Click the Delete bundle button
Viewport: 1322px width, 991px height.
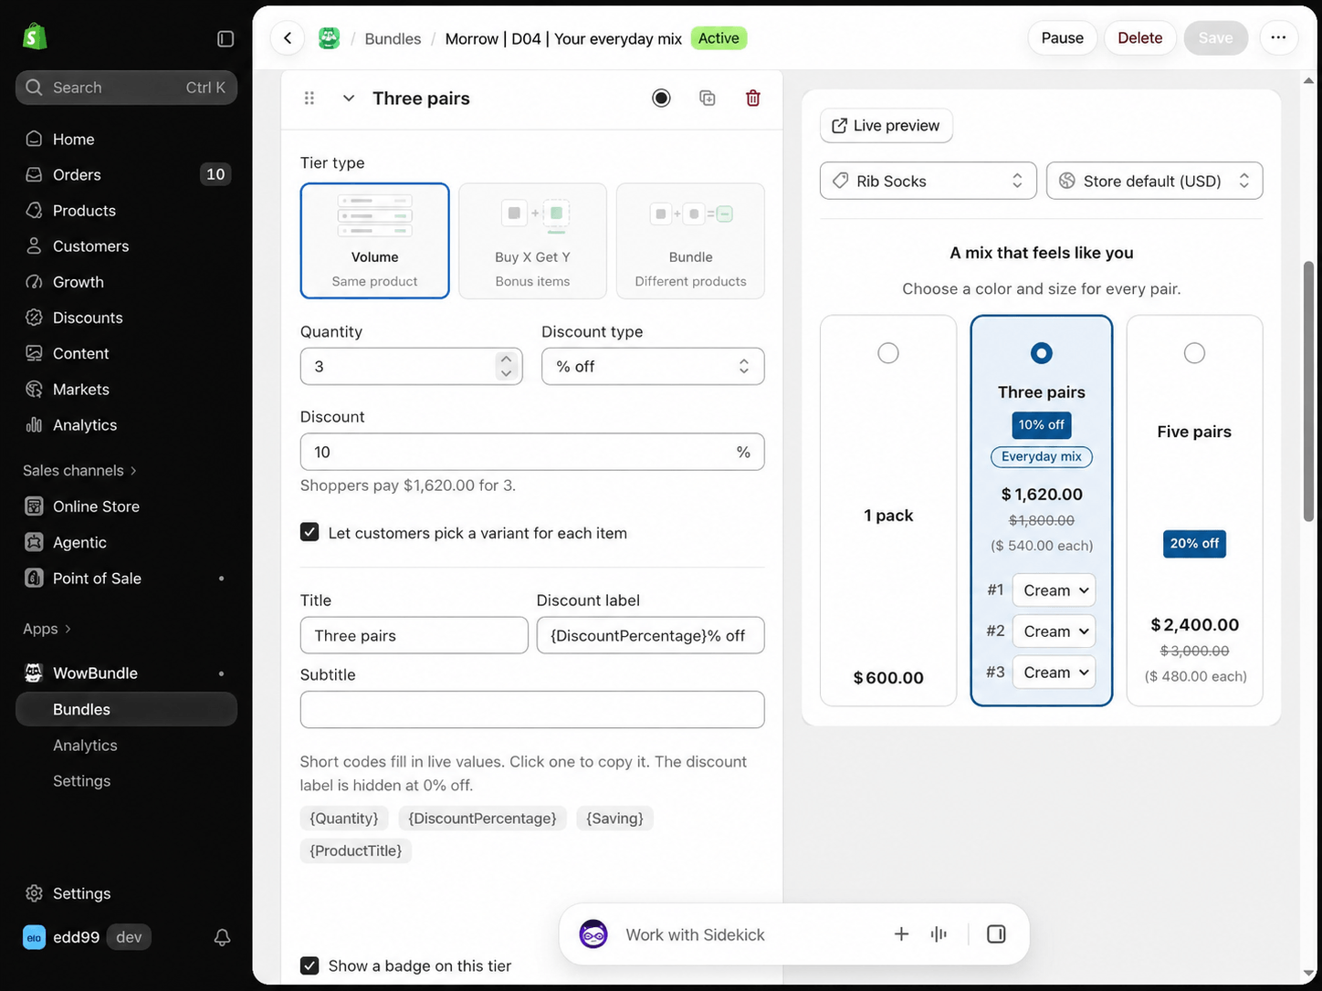click(1140, 37)
